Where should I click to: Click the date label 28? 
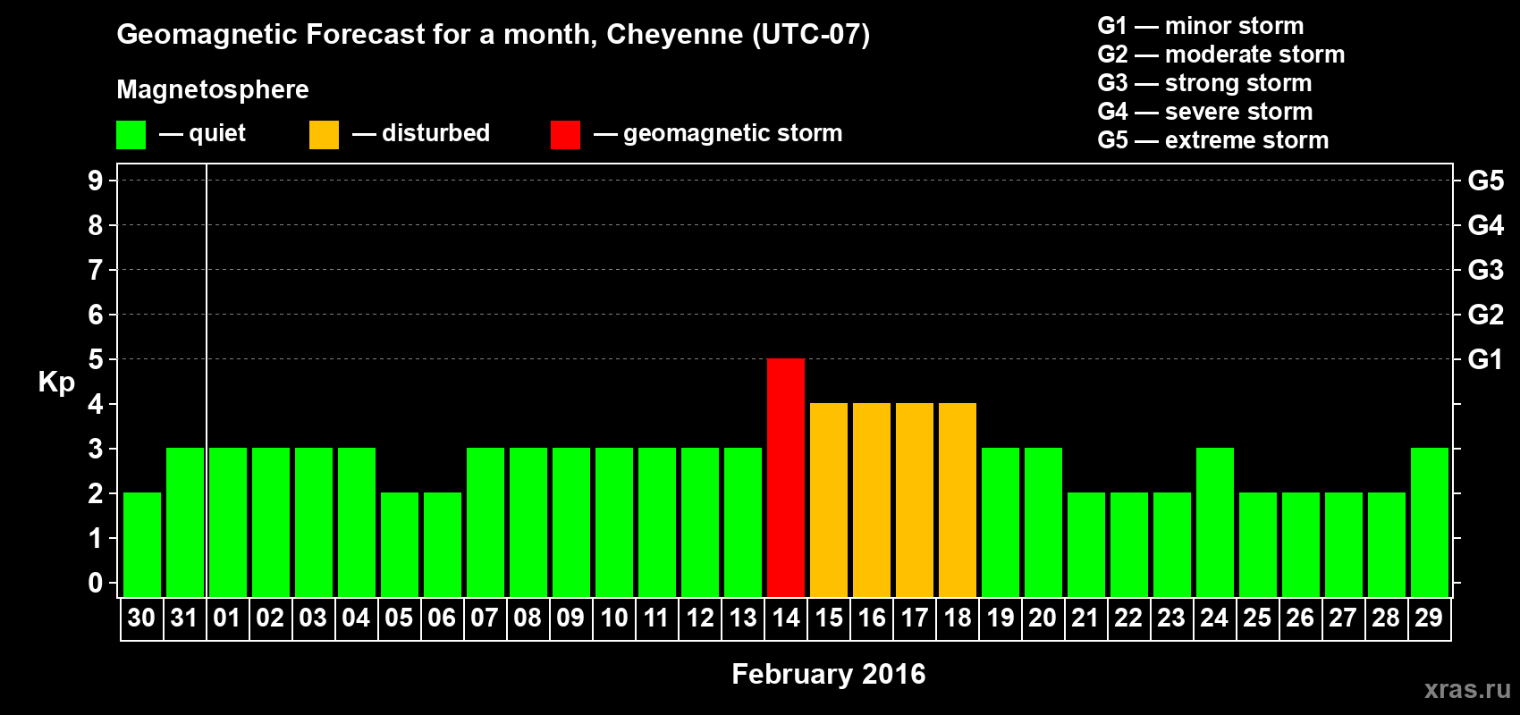coord(1386,618)
